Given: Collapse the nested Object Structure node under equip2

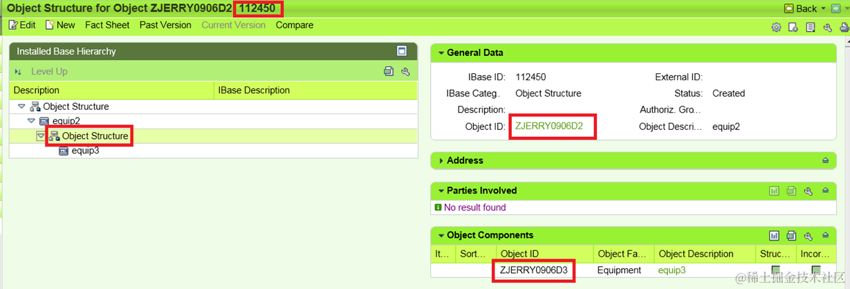Looking at the screenshot, I should tap(41, 136).
